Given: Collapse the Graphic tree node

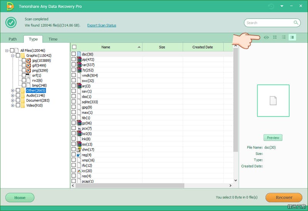Looking at the screenshot, I should pos(13,55).
